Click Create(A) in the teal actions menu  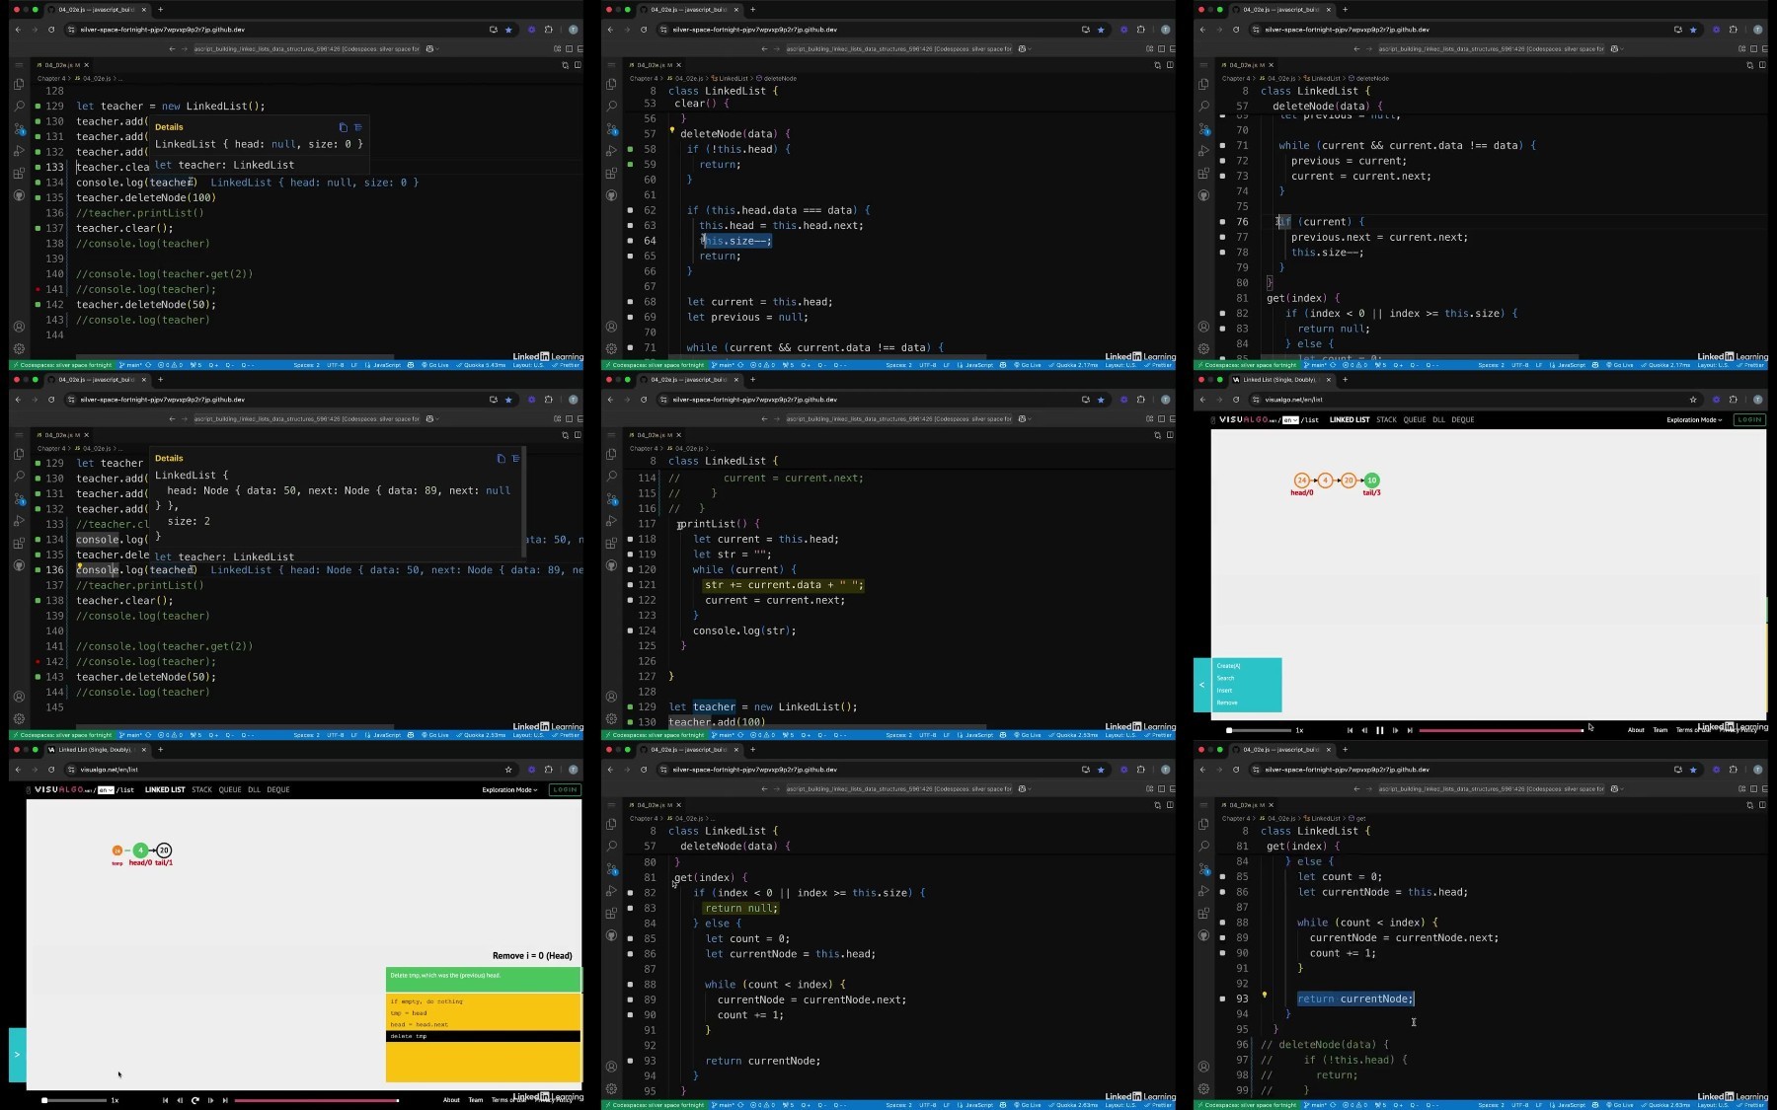click(1228, 666)
